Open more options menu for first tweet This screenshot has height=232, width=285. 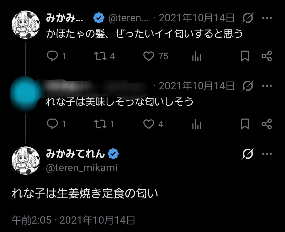(267, 18)
